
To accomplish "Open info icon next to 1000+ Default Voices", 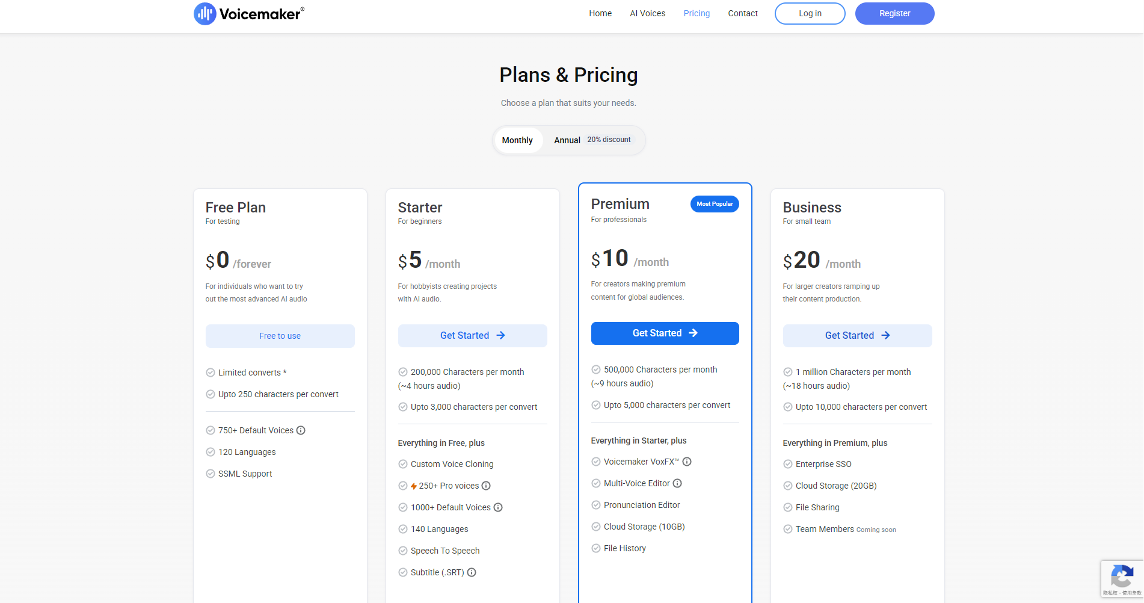I will [x=498, y=507].
